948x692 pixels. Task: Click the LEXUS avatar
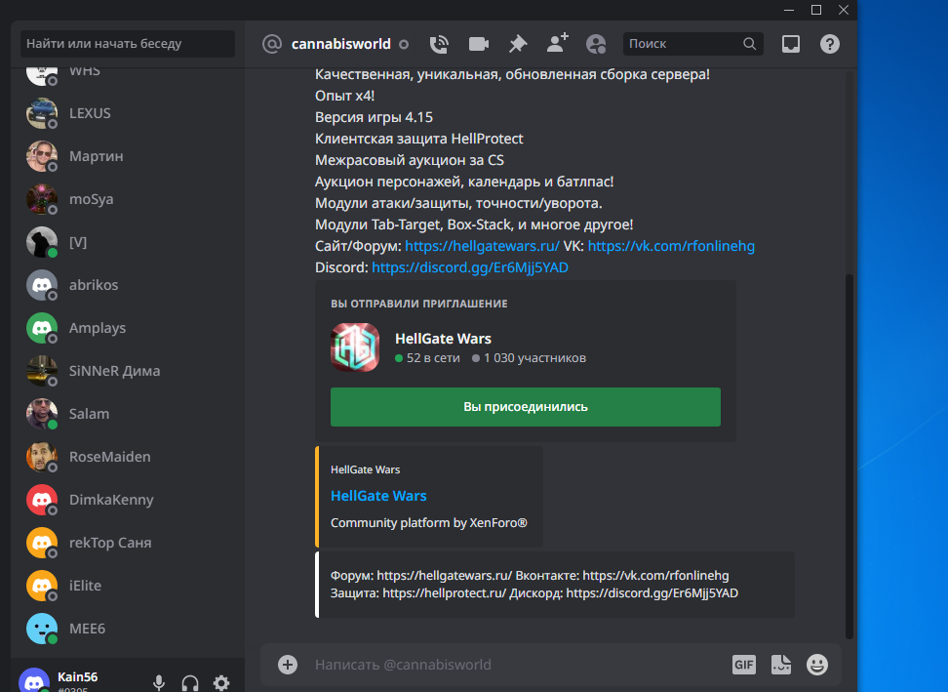42,113
